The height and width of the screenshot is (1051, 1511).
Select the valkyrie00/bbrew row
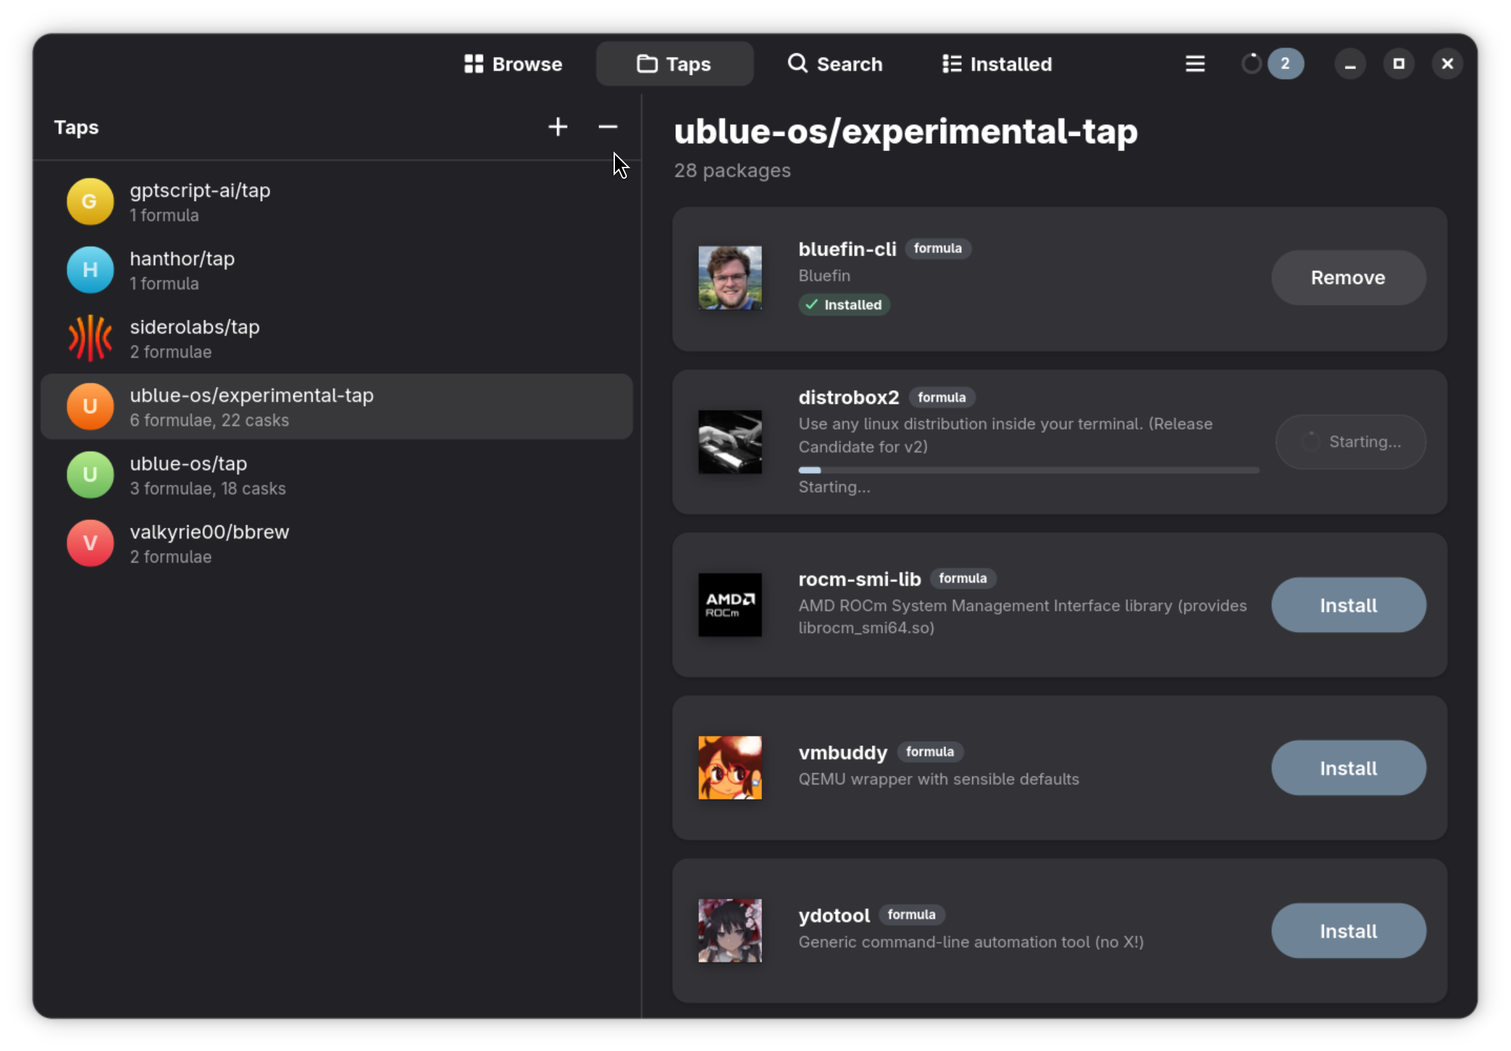coord(336,544)
